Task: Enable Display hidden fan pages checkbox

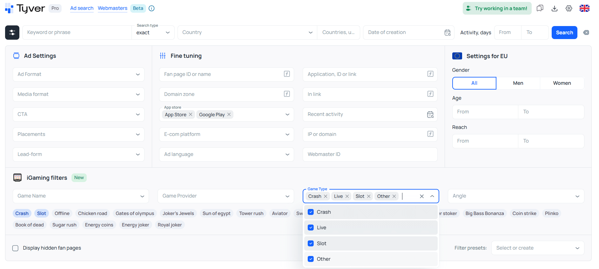Action: (x=15, y=248)
